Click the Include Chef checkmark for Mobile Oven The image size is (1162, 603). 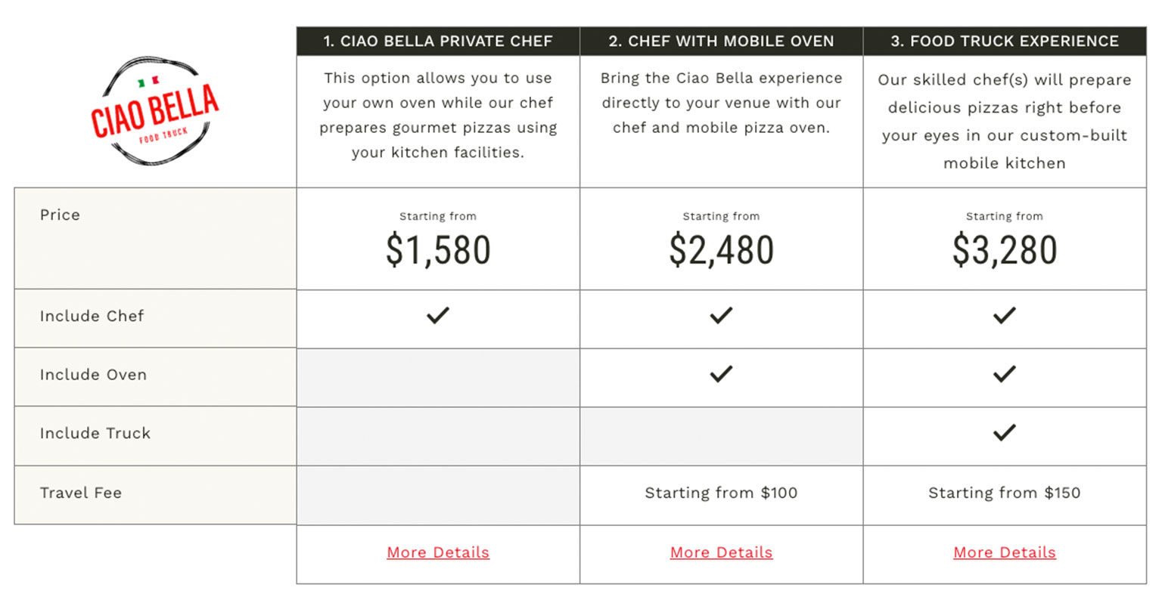[x=721, y=315]
